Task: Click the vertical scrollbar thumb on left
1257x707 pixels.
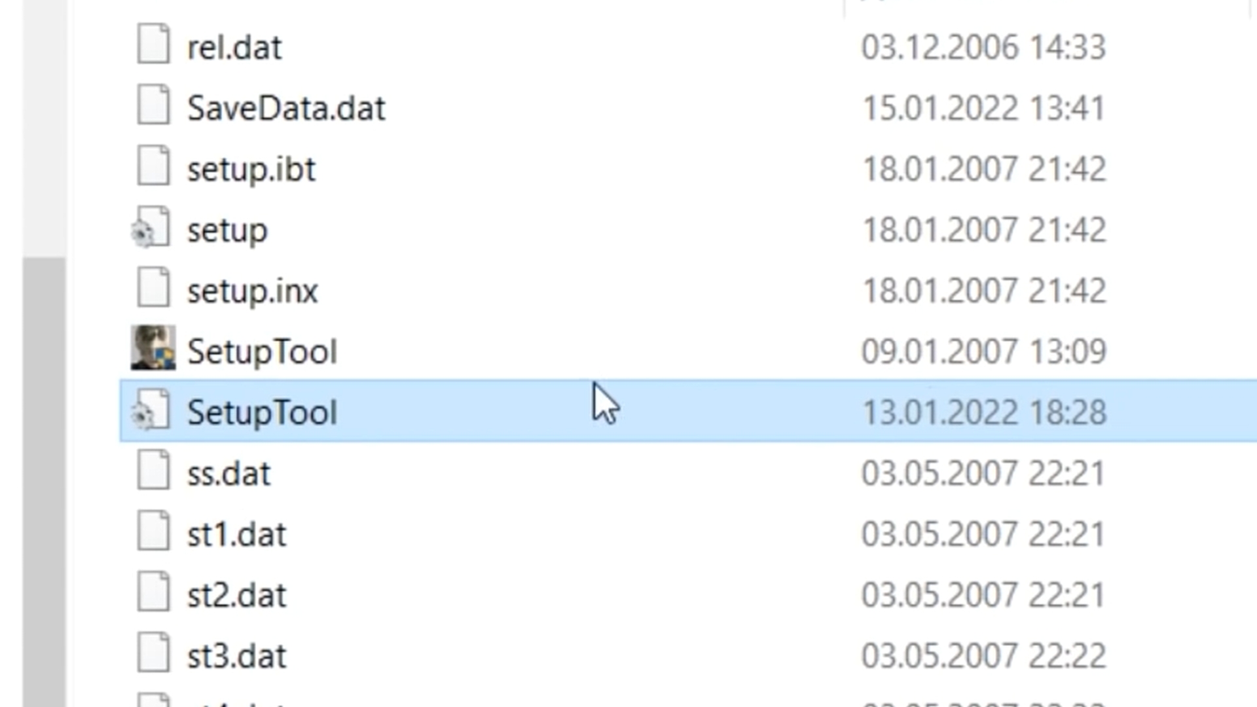Action: 45,482
